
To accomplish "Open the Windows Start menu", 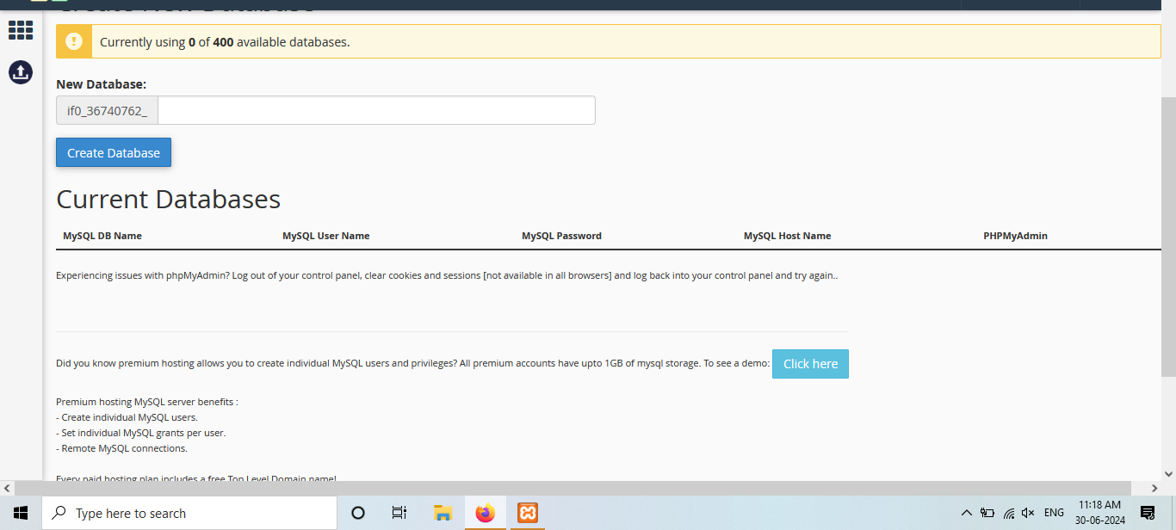I will [21, 513].
